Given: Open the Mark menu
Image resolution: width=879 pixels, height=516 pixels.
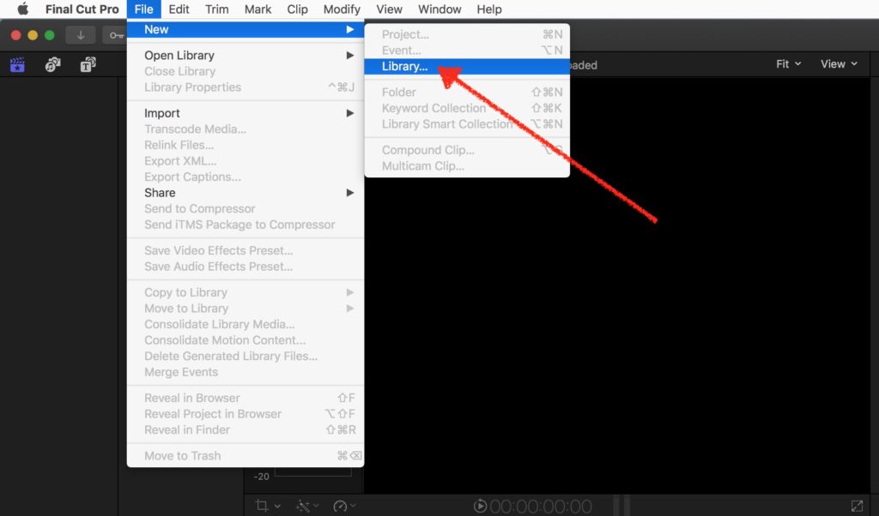Looking at the screenshot, I should (258, 9).
